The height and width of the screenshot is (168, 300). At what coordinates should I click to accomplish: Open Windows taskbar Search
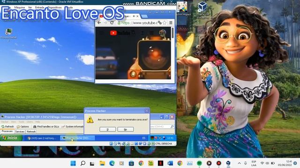tap(83, 163)
